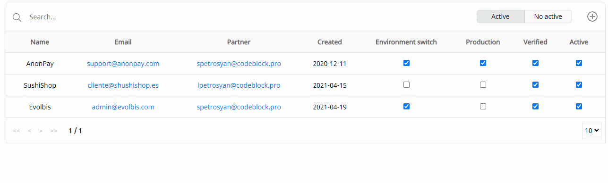Enable Evolbis Production checkbox
The width and height of the screenshot is (608, 183).
pyautogui.click(x=483, y=107)
